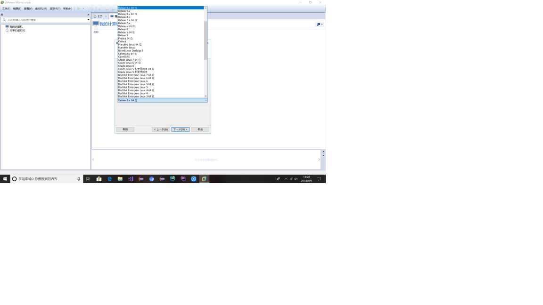Screen dimensions: 543x305
Task: Choose Debian 7.x 64 位 in the list
Action: [161, 20]
